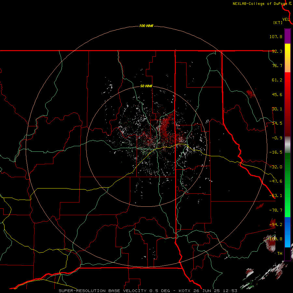
Task: Click the -0.9 value on the velocity scale
Action: 277,138
